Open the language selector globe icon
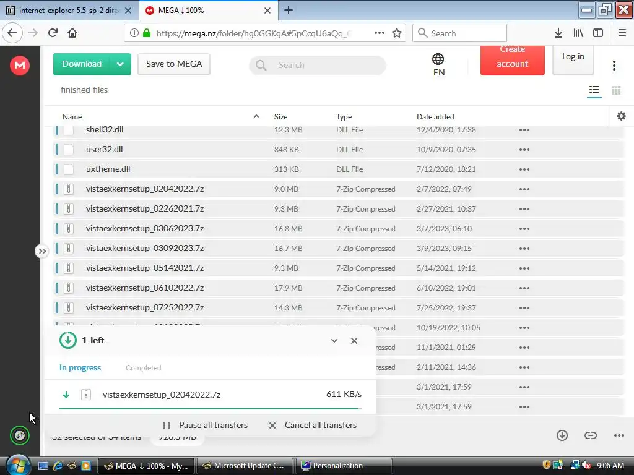This screenshot has width=634, height=475. point(438,59)
